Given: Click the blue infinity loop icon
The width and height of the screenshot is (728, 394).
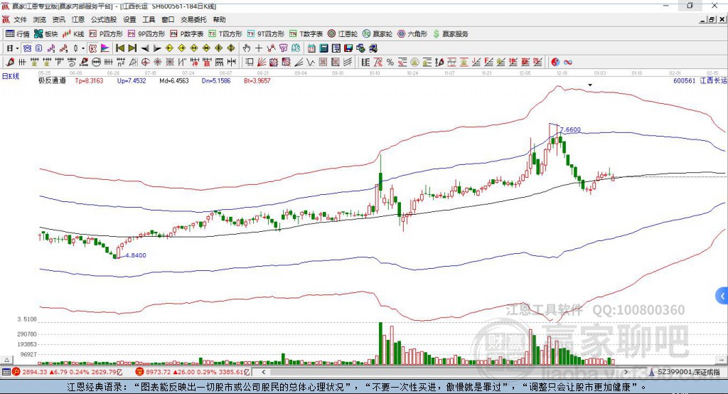Looking at the screenshot, I should [568, 62].
